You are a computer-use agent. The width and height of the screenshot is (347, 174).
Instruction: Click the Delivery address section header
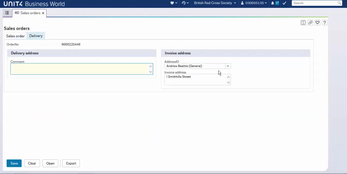82,53
